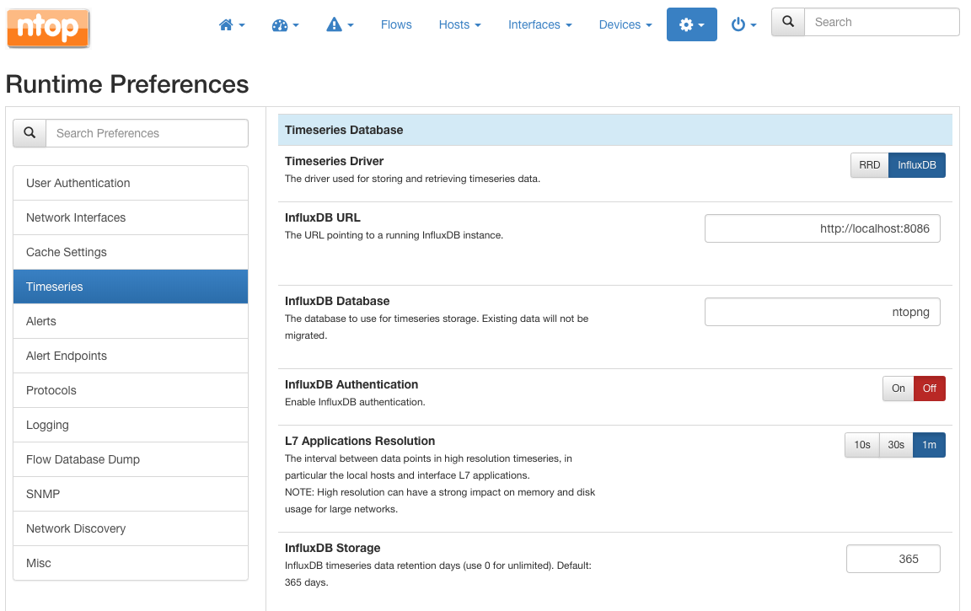Open the settings gear menu

coord(692,24)
